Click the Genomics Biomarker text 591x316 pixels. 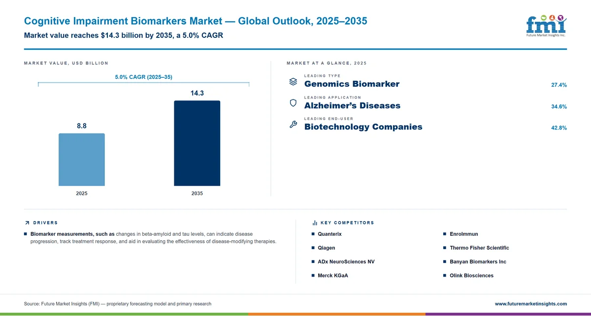[x=352, y=84]
